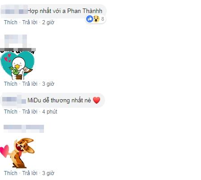Click Thích under the duck sticker comment
Screen dimensions: 201x180
tap(11, 84)
